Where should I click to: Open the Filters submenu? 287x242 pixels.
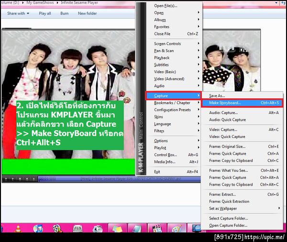[174, 131]
